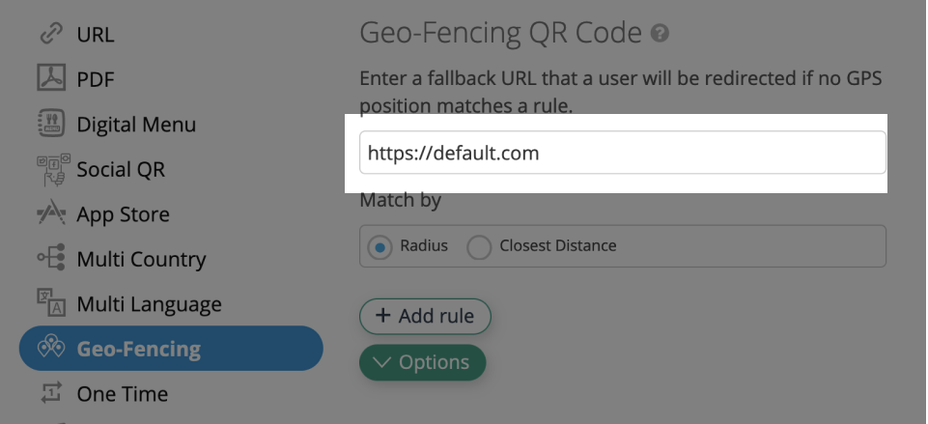Click the One Time icon

tap(51, 393)
